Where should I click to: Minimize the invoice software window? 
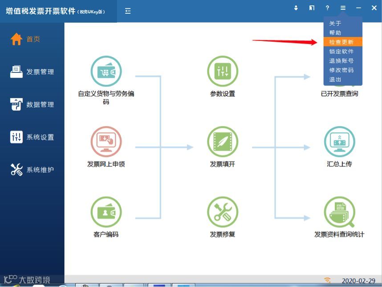pyautogui.click(x=358, y=8)
